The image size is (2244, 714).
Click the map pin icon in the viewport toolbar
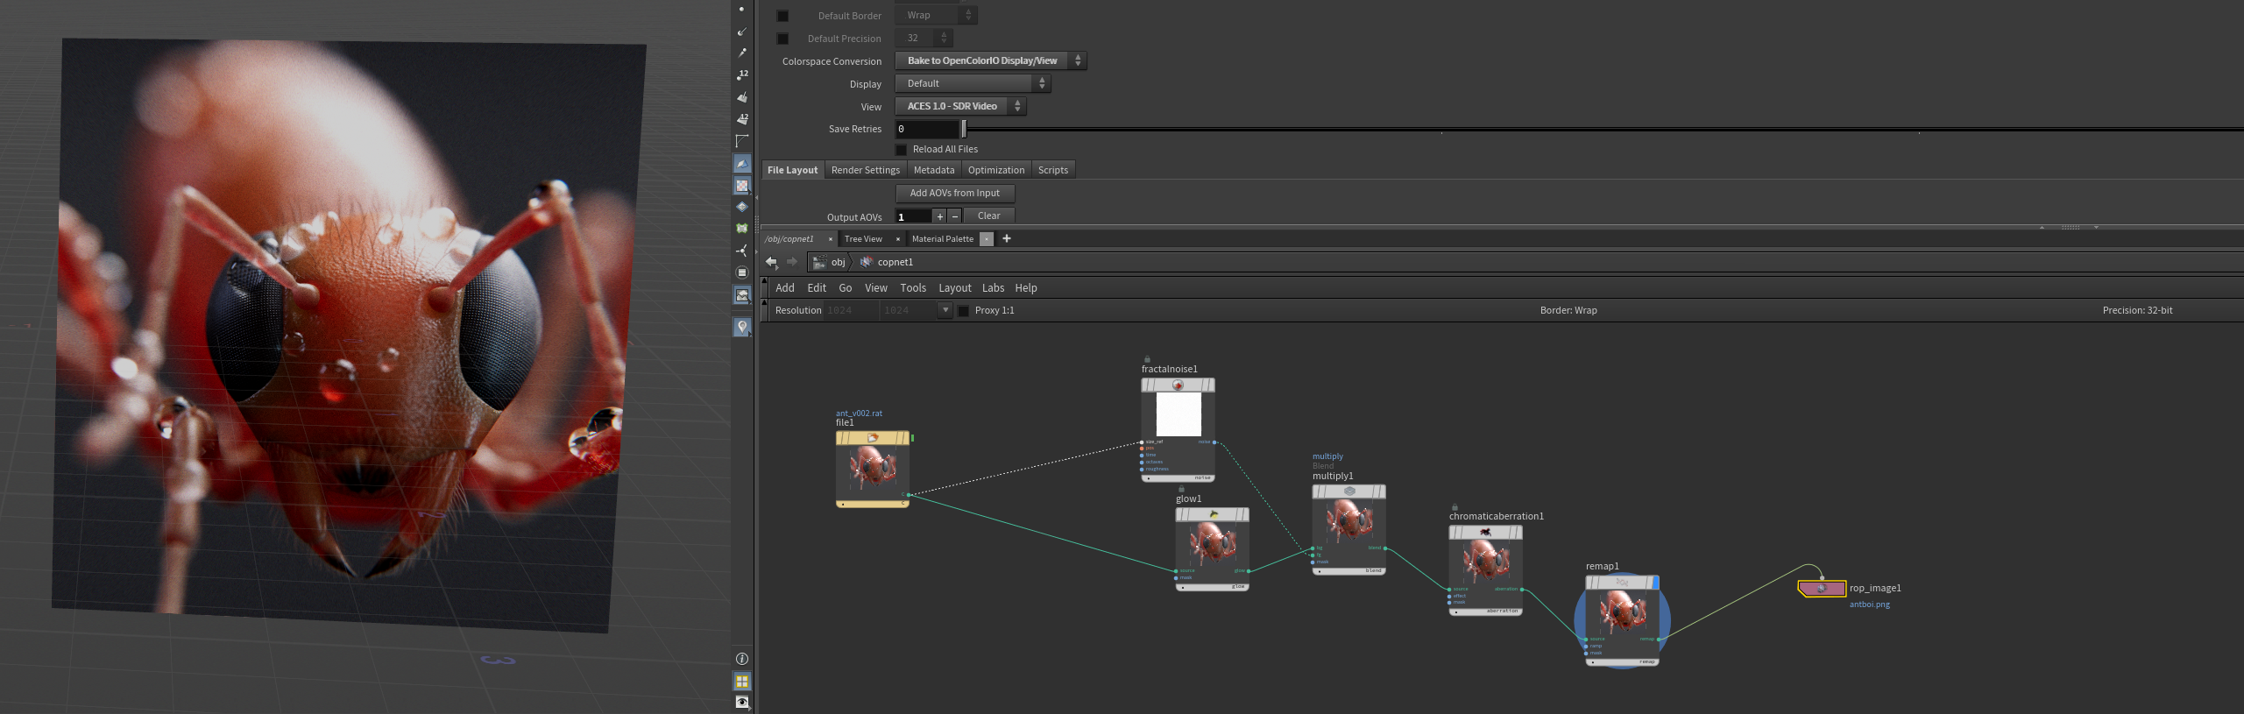click(742, 327)
